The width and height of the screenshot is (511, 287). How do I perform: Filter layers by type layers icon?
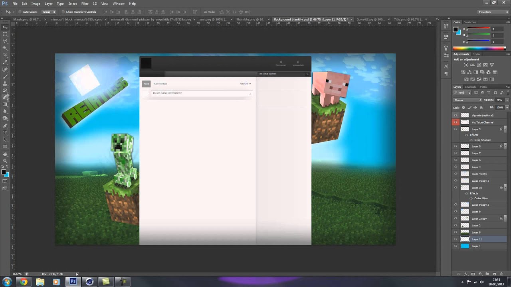click(x=490, y=93)
